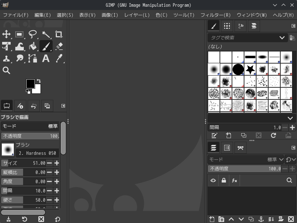
Task: Pick the Text tool
Action: point(45,58)
